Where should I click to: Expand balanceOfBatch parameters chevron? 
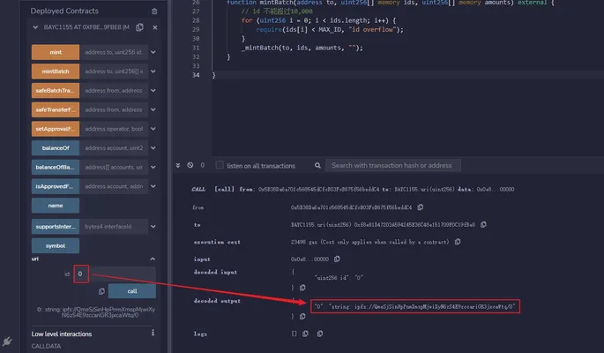pos(153,168)
